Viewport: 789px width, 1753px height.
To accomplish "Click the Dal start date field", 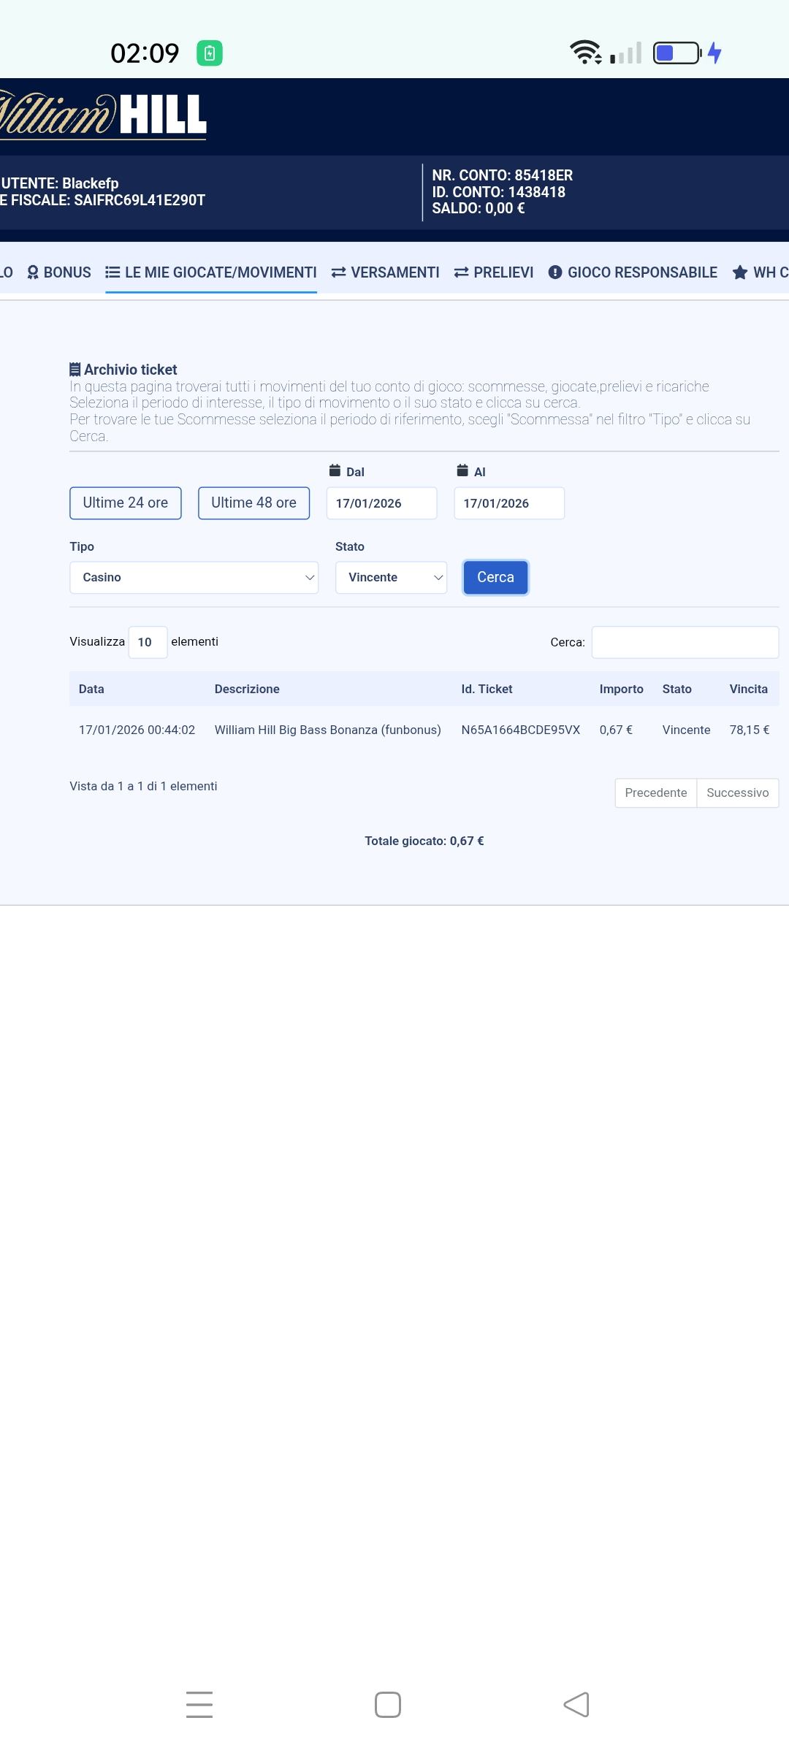I will 381,503.
